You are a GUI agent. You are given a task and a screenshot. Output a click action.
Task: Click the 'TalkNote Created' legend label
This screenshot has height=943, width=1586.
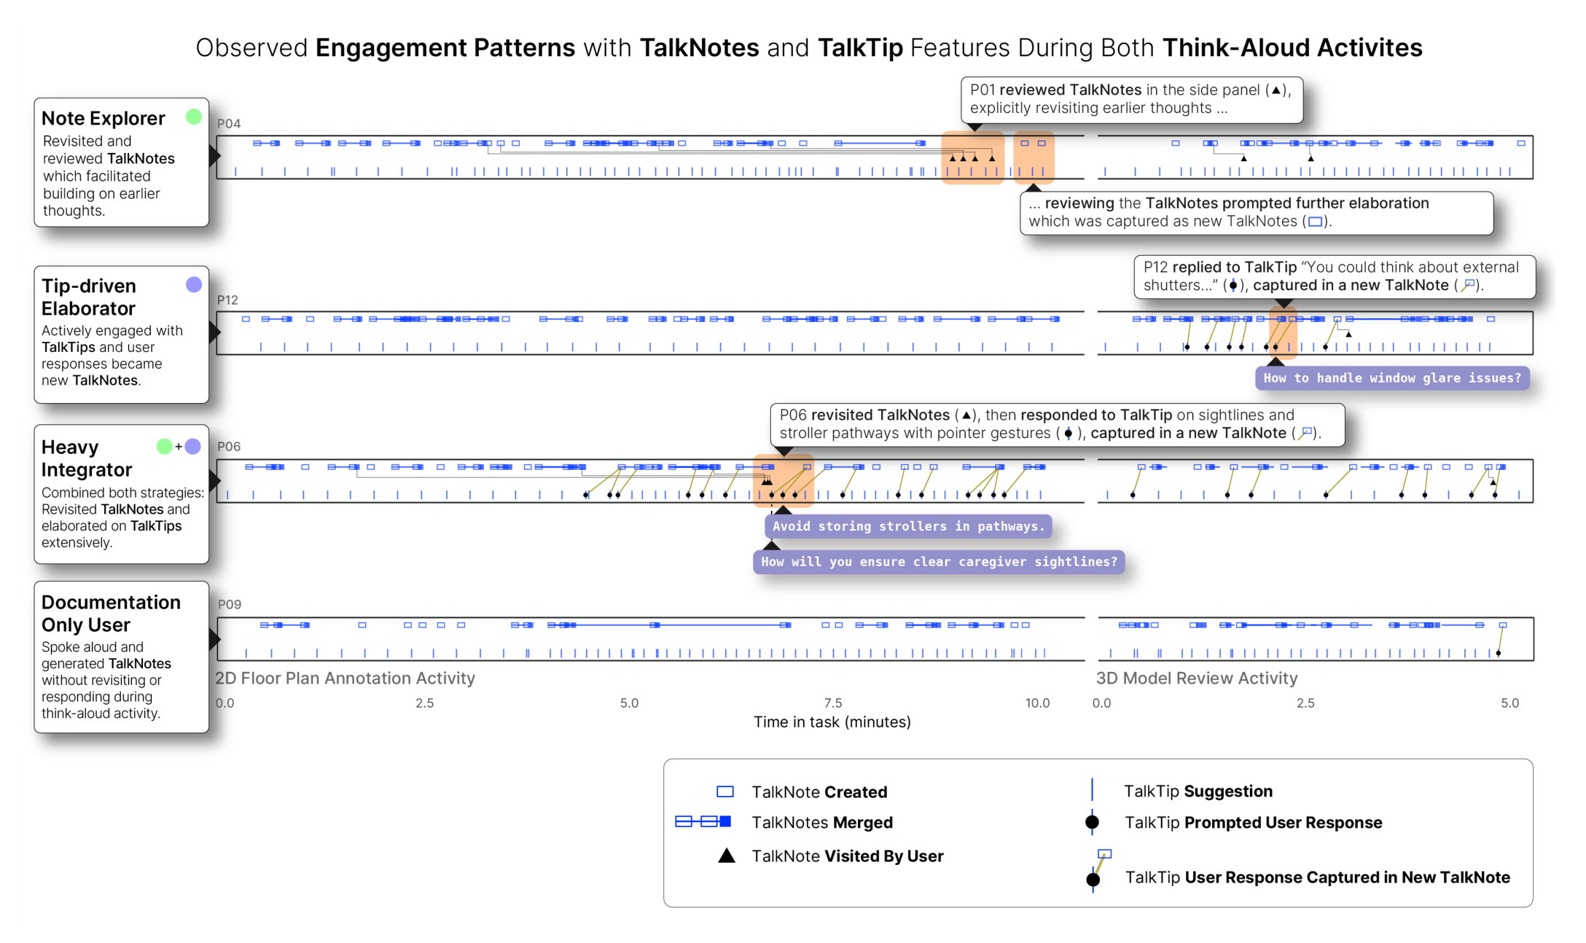pyautogui.click(x=819, y=792)
